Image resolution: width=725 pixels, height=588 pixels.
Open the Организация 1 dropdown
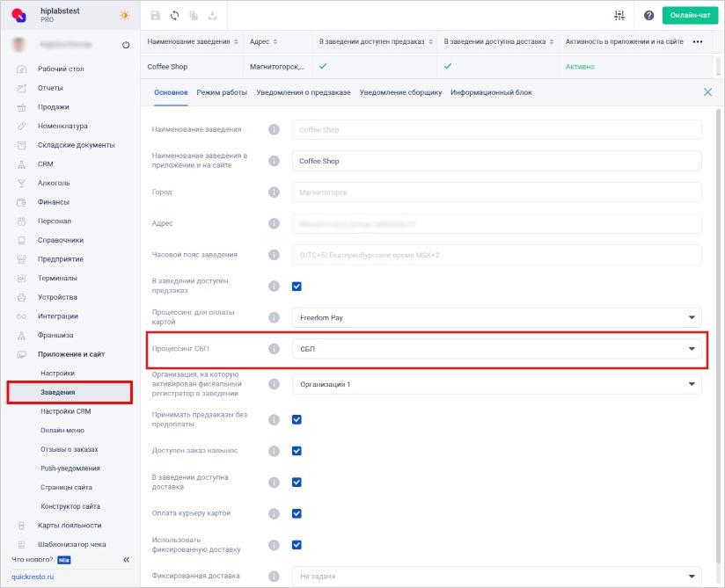[496, 384]
